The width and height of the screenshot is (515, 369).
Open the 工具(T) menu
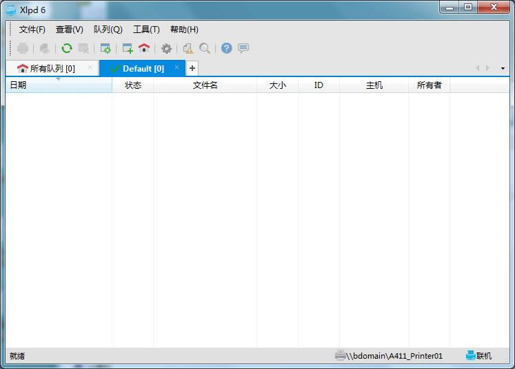pyautogui.click(x=146, y=30)
